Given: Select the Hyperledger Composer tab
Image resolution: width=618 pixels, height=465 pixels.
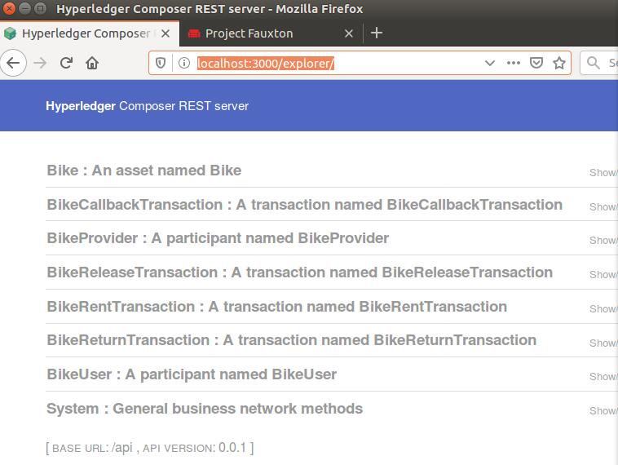Looking at the screenshot, I should 90,33.
